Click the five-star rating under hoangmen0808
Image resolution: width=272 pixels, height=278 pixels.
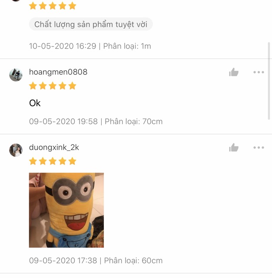coord(53,86)
